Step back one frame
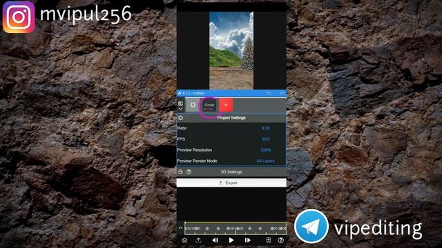The image size is (442, 248). coord(215,240)
